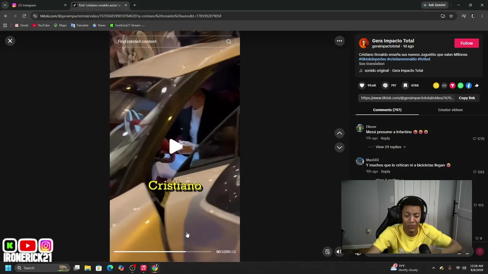Open the Windows Start menu

point(8,268)
